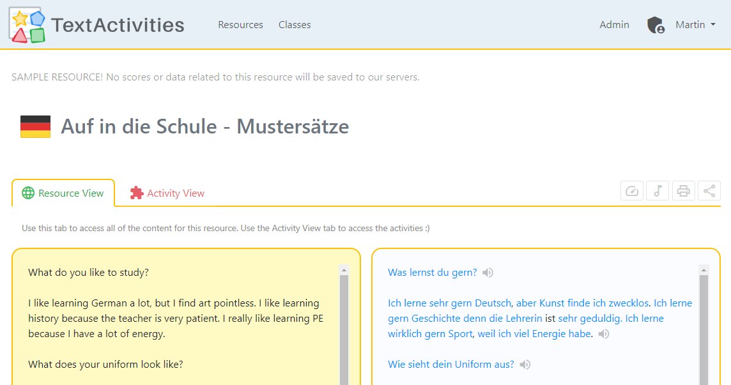Viewport: 731px width, 385px height.
Task: Click 'Ich lerne sehr gern Deutsch,' text
Action: coord(450,303)
